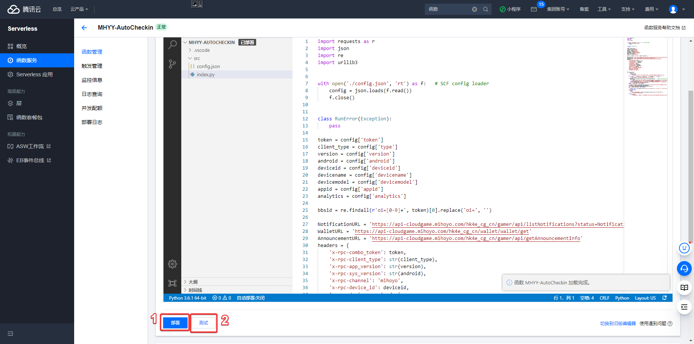
Task: Open the 云产品 dropdown menu
Action: (79, 9)
